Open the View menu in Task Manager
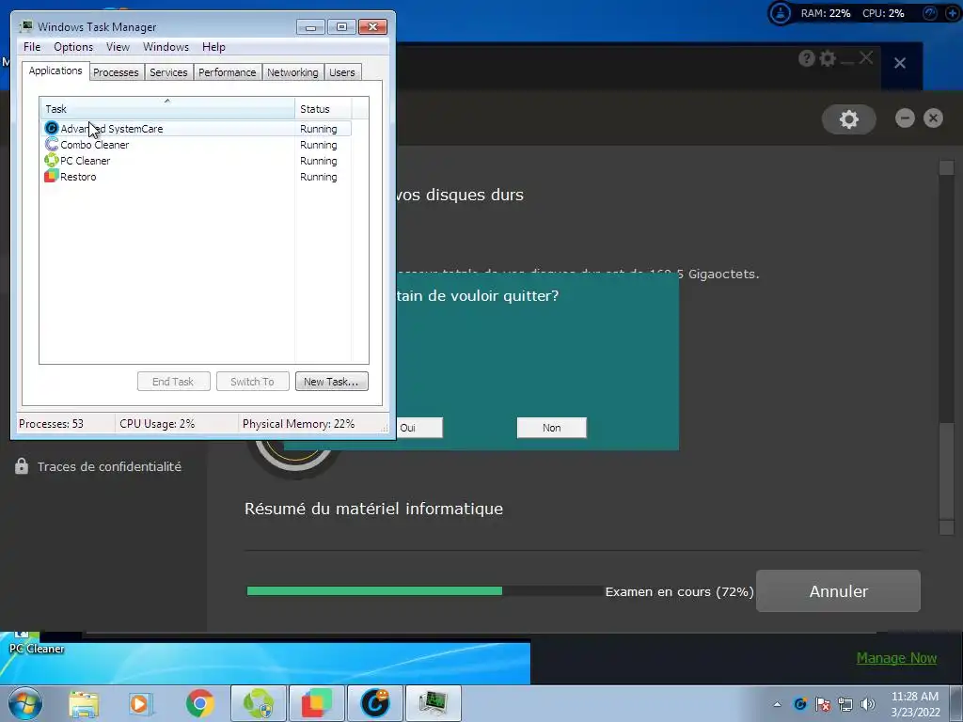Image resolution: width=963 pixels, height=722 pixels. 118,47
